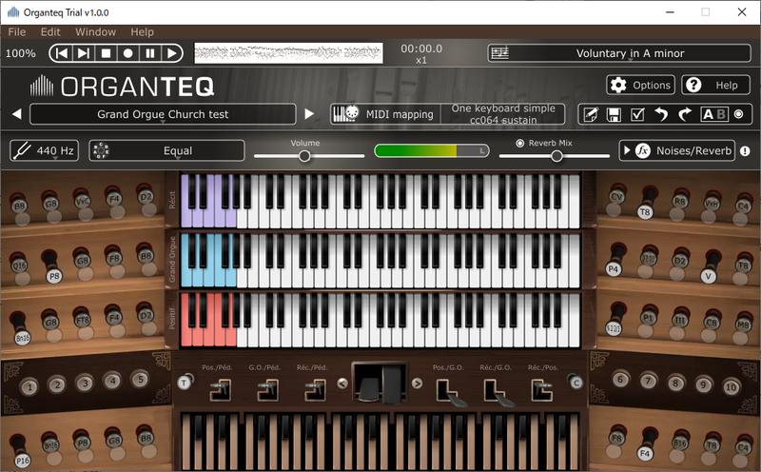
Task: Toggle the Reverb Mix radio button
Action: [519, 143]
